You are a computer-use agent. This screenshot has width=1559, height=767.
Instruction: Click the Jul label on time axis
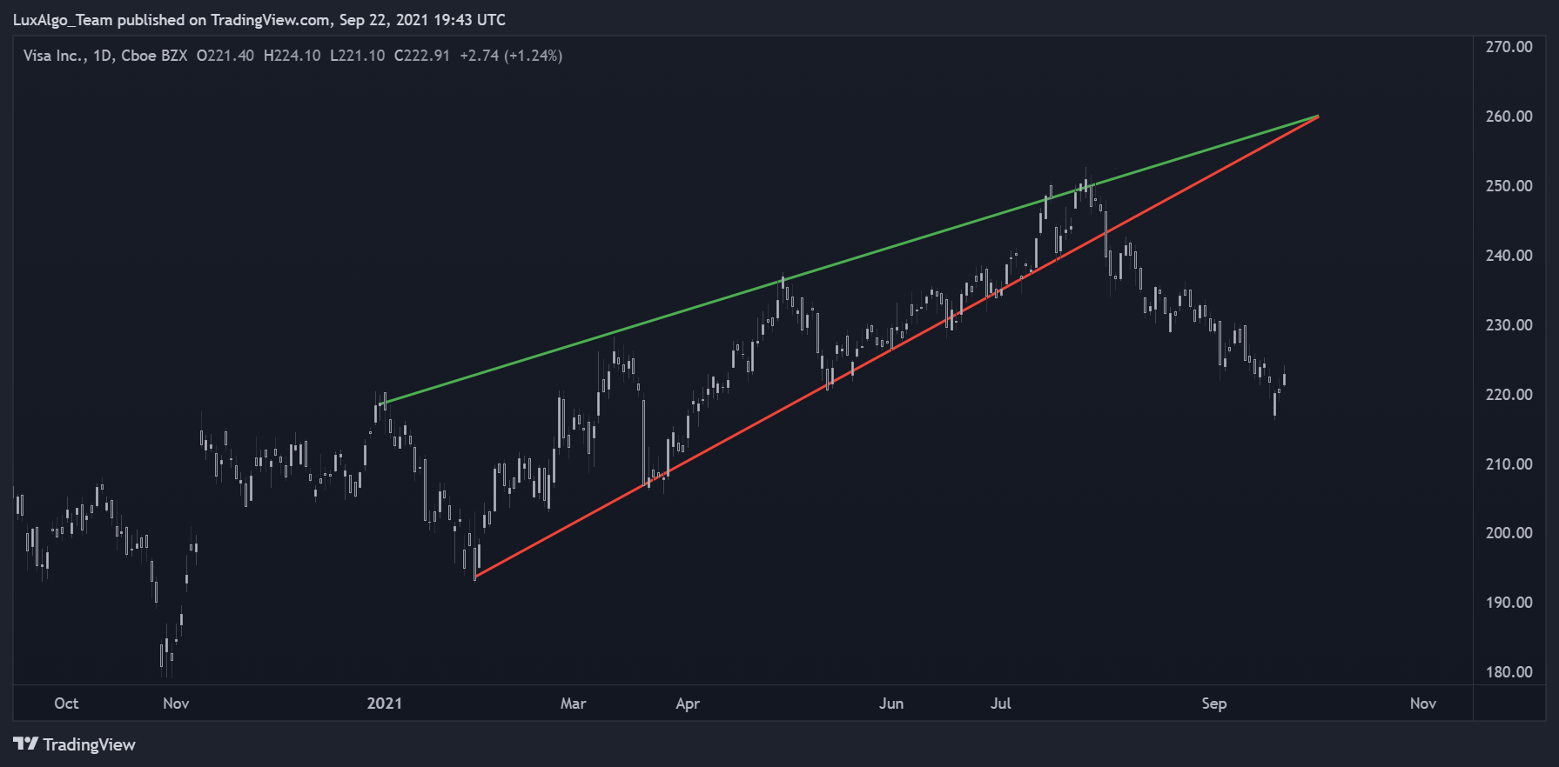coord(1001,704)
